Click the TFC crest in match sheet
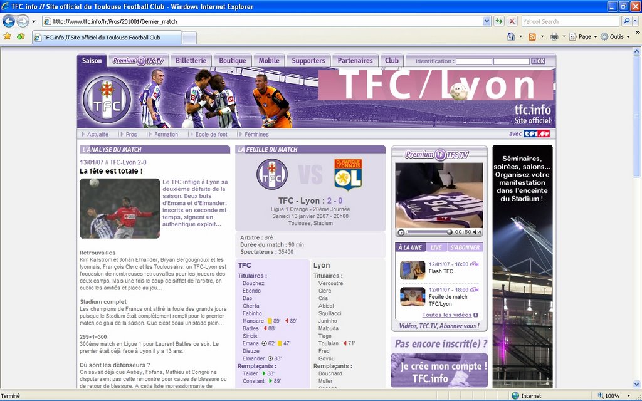 point(272,174)
